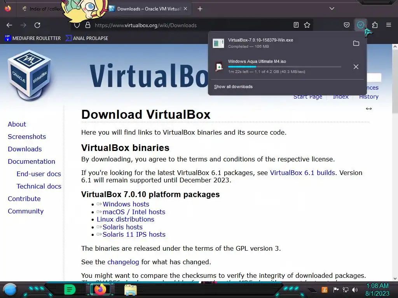Image resolution: width=398 pixels, height=298 pixels.
Task: Click the Windows Aqua iso file icon
Action: coord(218,67)
